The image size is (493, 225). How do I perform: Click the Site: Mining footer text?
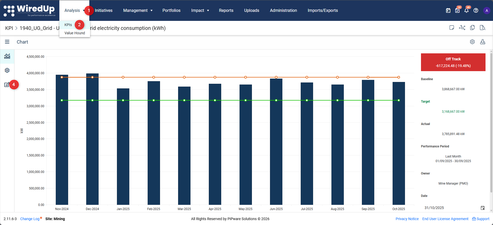coord(55,219)
